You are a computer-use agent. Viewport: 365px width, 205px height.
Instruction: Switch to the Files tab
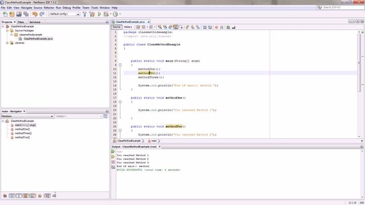tap(21, 22)
